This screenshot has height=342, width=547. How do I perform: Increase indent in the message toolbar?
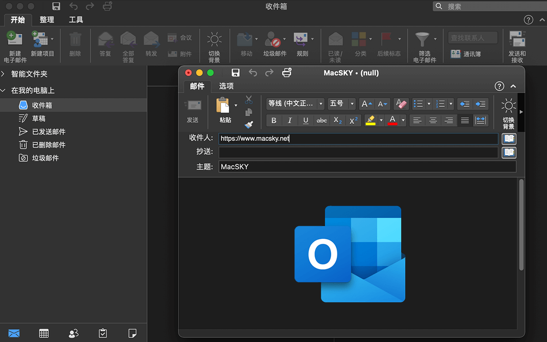click(x=480, y=104)
